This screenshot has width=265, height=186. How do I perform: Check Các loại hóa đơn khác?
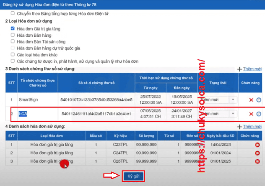[x=13, y=54]
